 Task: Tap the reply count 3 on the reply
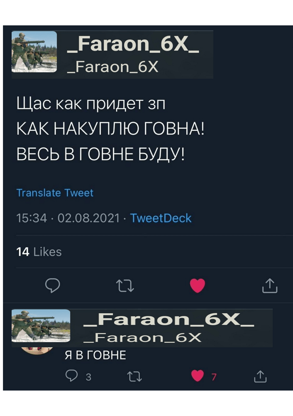(x=88, y=377)
